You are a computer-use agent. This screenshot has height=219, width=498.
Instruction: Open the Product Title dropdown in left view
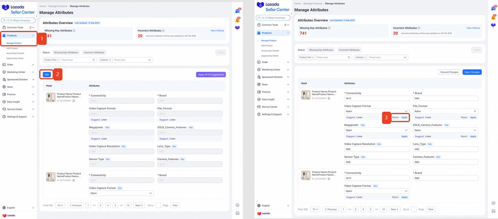pos(51,60)
